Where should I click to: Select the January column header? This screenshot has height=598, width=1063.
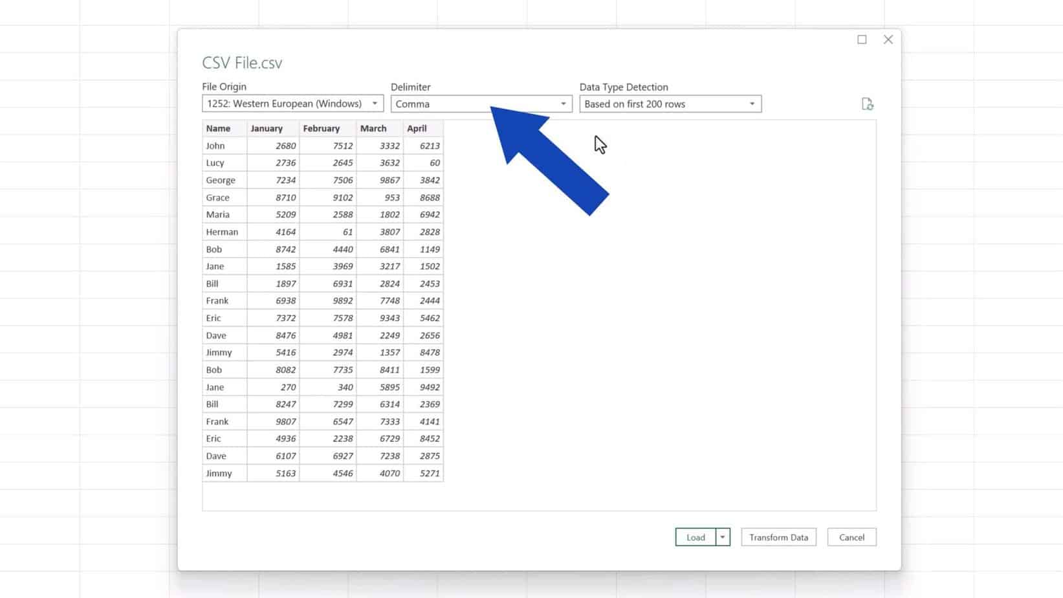pos(267,128)
